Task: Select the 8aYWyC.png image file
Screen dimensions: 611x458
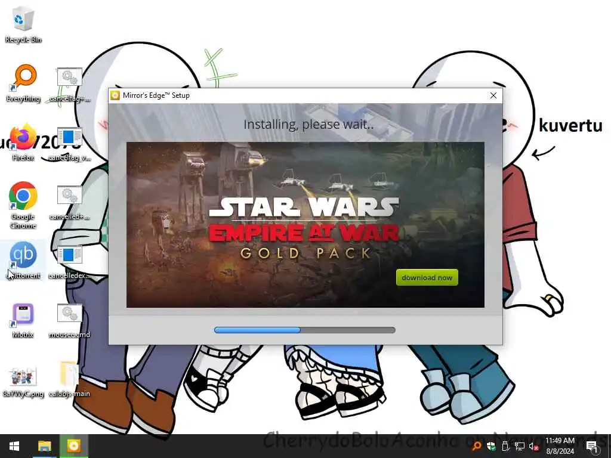Action: pyautogui.click(x=23, y=382)
